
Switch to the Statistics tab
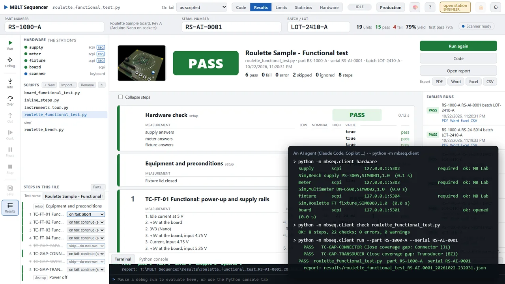click(x=303, y=7)
